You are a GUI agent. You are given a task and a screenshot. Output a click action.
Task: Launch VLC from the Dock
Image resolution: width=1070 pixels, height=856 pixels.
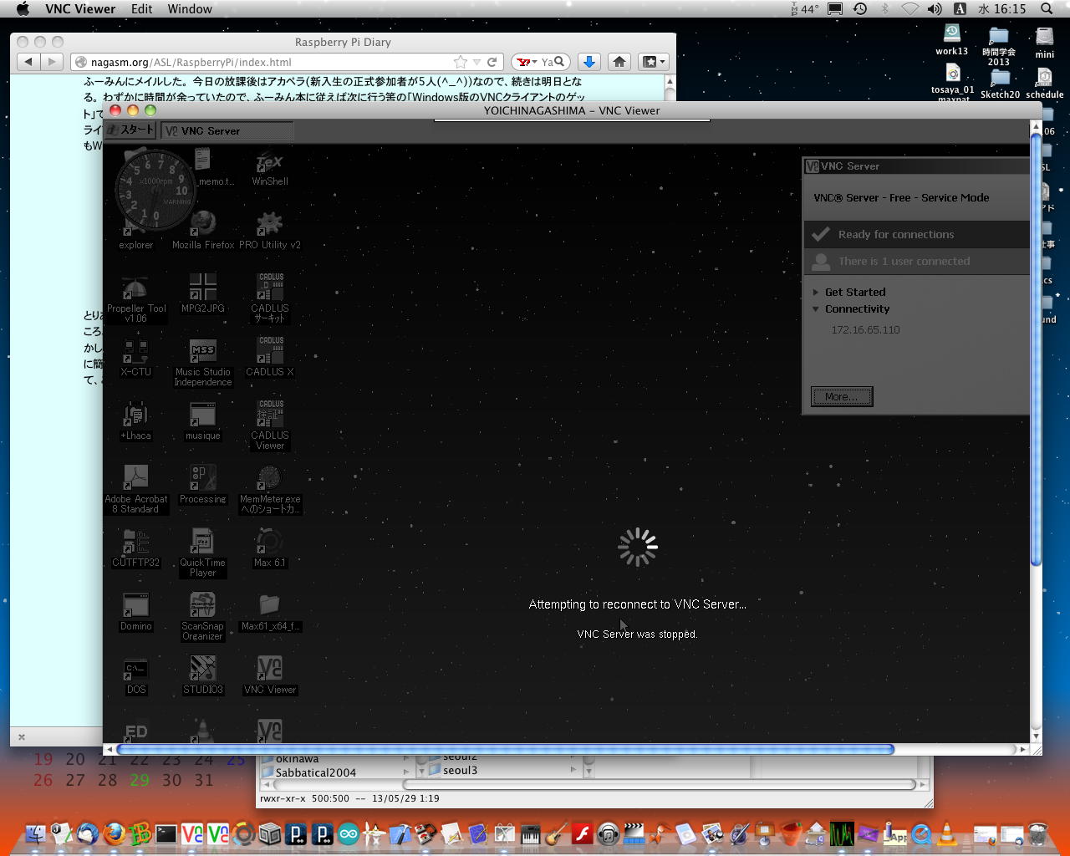tap(948, 833)
